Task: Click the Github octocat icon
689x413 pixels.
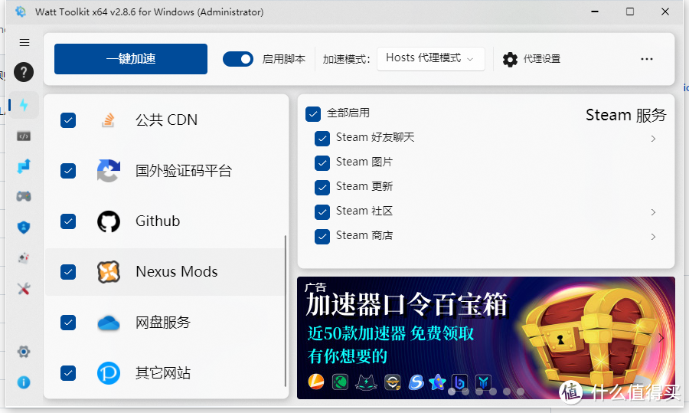Action: pos(109,221)
